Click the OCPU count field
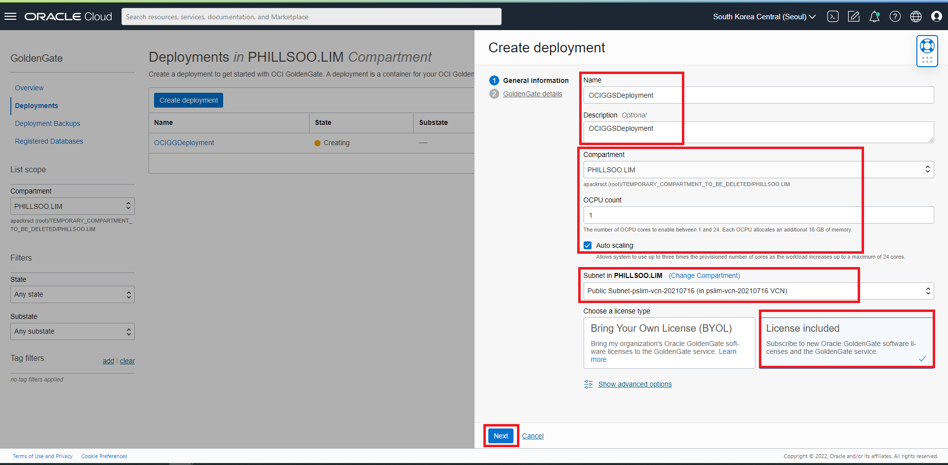This screenshot has width=948, height=465. [x=758, y=215]
